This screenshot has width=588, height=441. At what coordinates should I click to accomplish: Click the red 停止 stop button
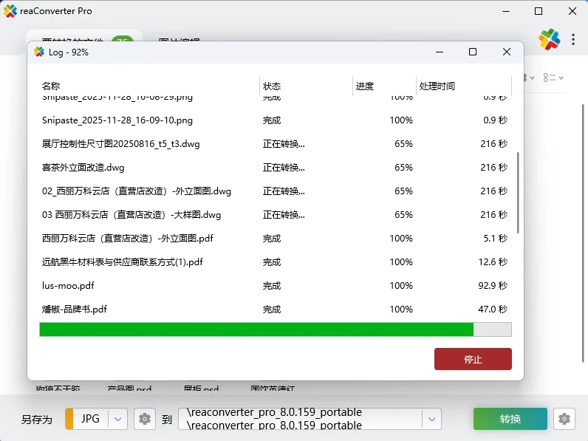(x=473, y=359)
